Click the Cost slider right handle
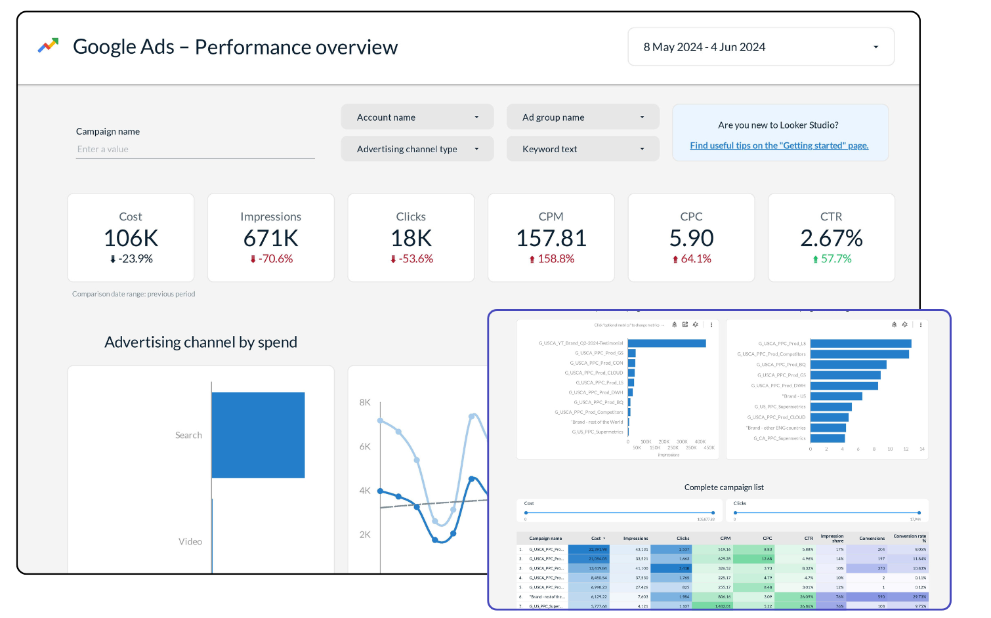This screenshot has height=618, width=991. coord(713,513)
